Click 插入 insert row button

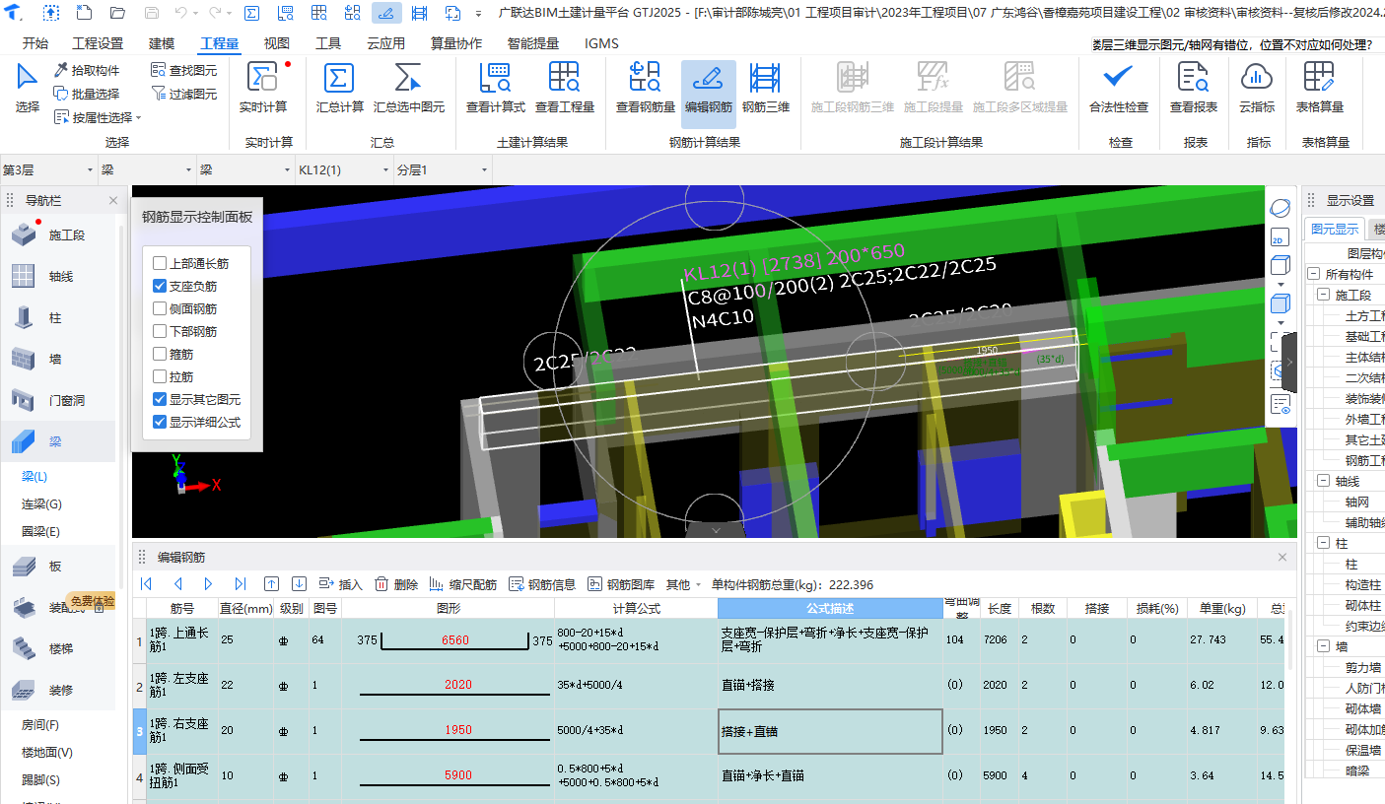(341, 584)
